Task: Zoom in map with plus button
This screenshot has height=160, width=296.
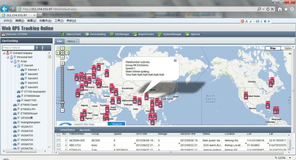Action: pyautogui.click(x=62, y=63)
